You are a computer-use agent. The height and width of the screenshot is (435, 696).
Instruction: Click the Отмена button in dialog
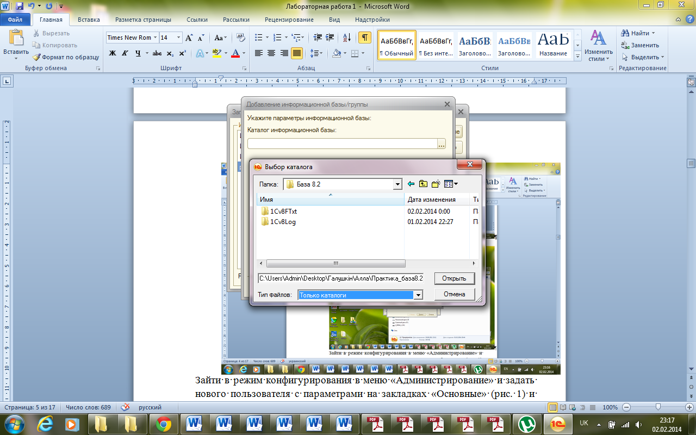[x=454, y=294]
